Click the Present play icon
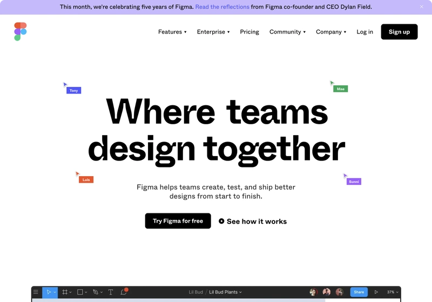 (x=376, y=292)
